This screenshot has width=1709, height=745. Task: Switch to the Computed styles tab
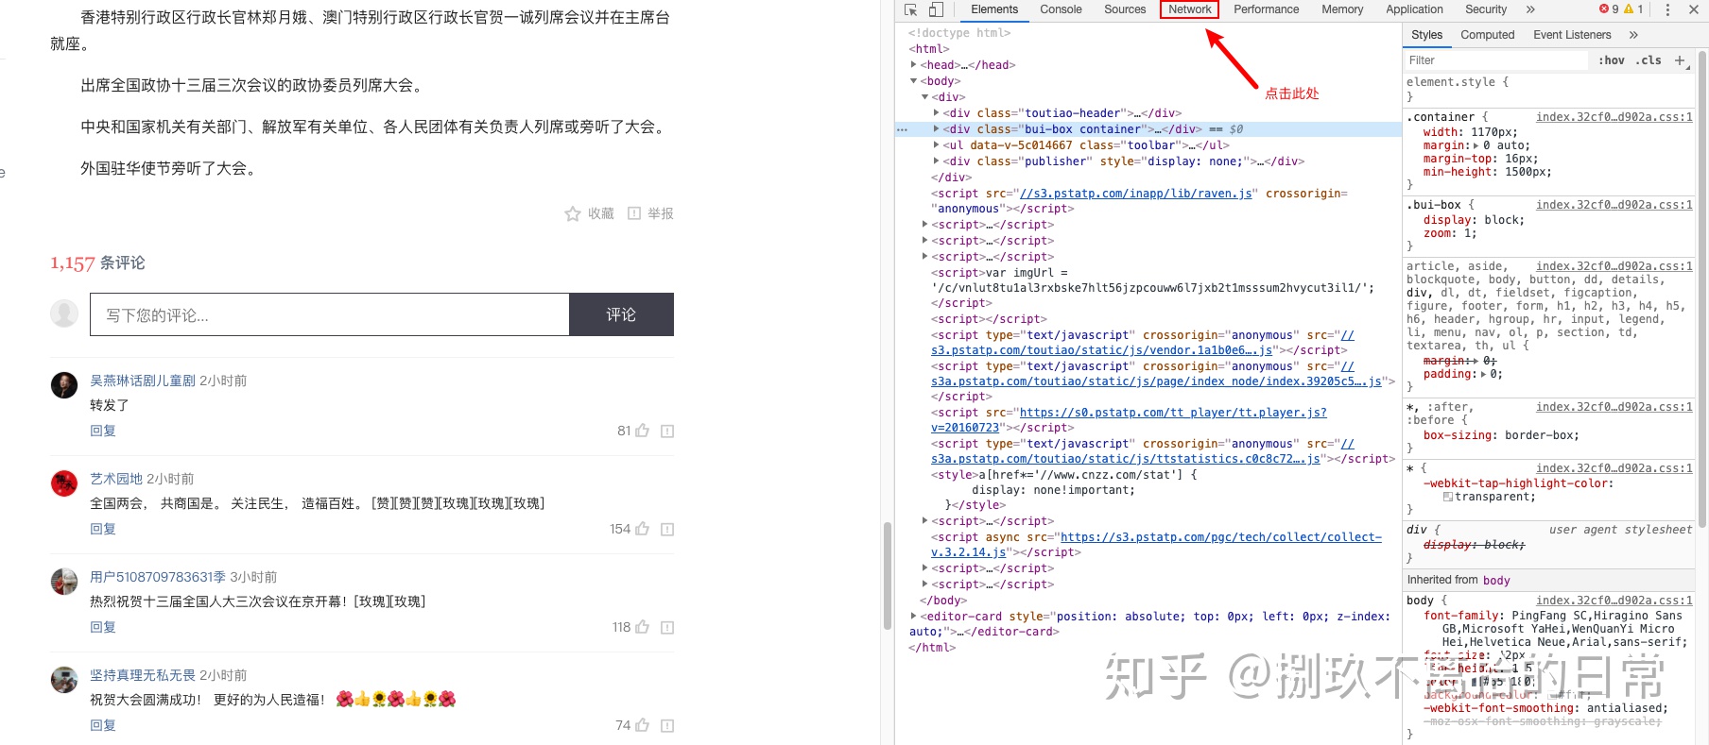(x=1487, y=35)
